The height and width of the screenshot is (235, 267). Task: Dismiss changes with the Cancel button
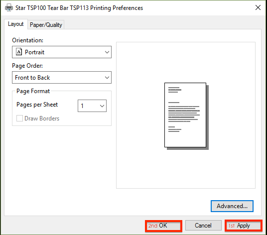click(203, 226)
